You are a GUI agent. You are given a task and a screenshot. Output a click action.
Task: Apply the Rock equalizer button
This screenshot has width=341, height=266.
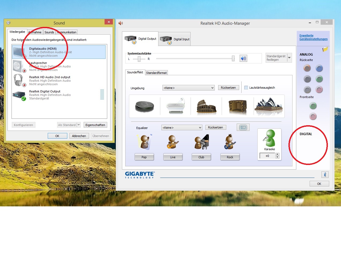230,157
